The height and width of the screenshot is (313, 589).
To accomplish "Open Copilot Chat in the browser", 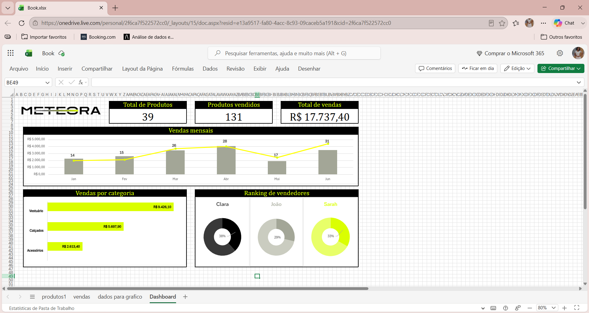I will pos(564,23).
